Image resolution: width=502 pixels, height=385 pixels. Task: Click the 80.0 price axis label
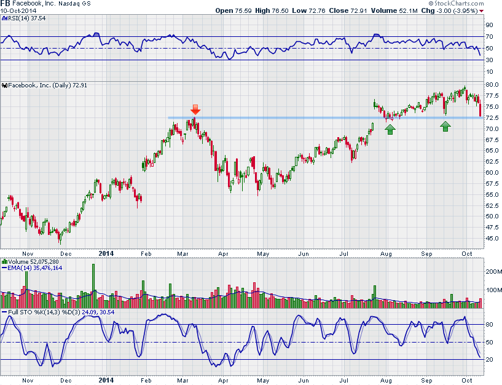[492, 85]
